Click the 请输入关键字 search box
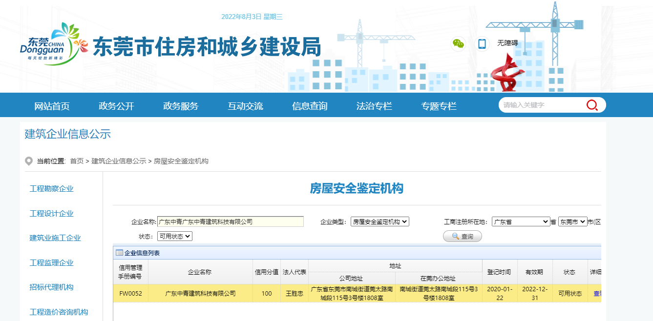653x321 pixels. point(542,105)
